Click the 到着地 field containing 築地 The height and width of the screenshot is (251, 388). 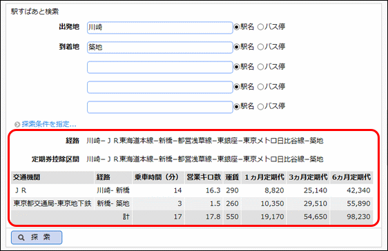pyautogui.click(x=160, y=47)
